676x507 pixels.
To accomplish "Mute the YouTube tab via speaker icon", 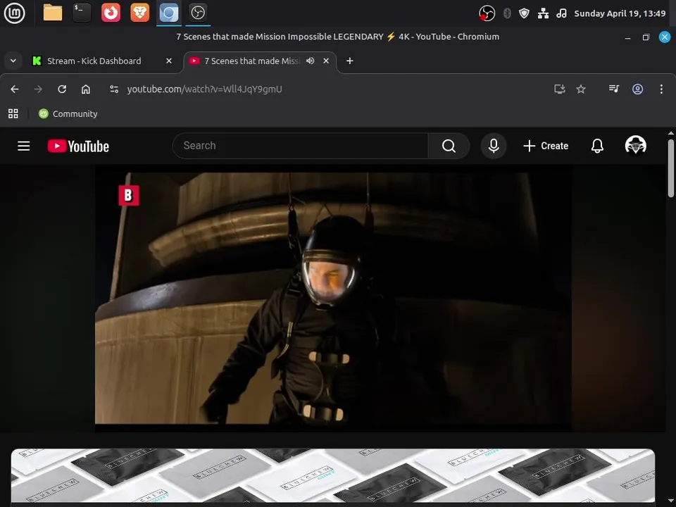I will pyautogui.click(x=310, y=61).
